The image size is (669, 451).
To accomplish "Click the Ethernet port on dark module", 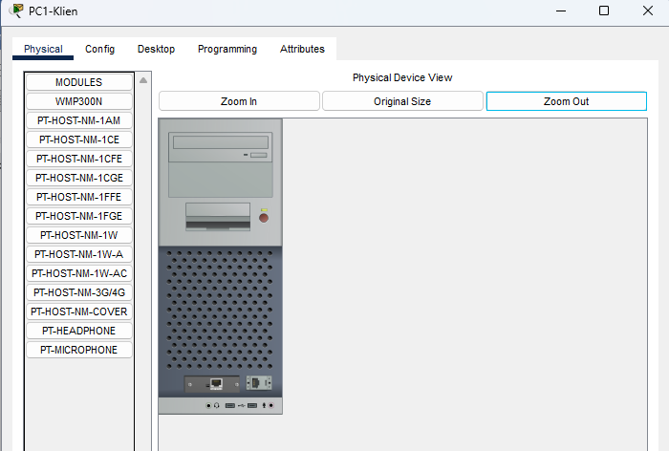I will point(216,384).
